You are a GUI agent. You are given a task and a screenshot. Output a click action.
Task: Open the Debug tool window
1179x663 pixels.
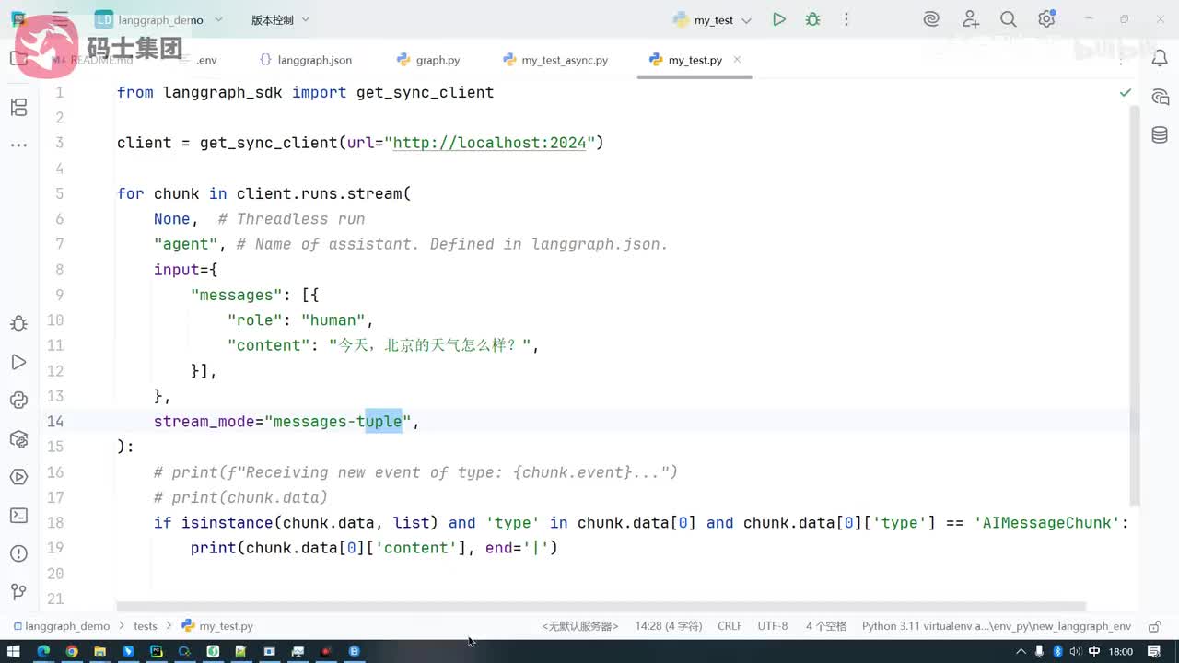[x=18, y=323]
